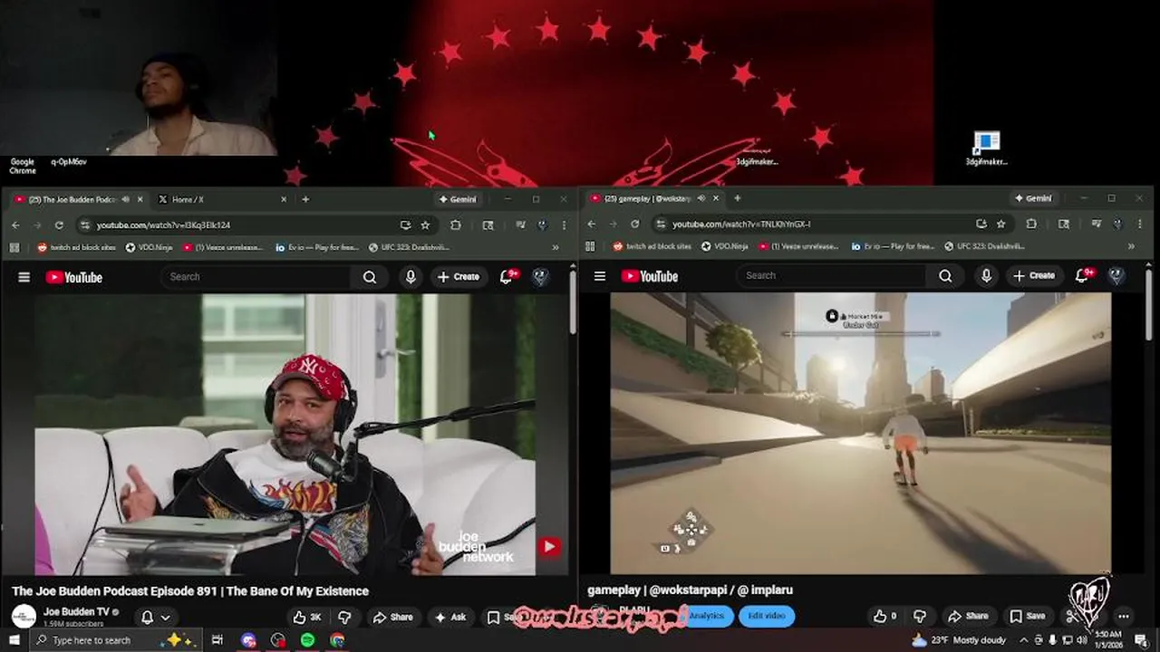Close the Home / X tab
The height and width of the screenshot is (652, 1160).
pyautogui.click(x=283, y=199)
